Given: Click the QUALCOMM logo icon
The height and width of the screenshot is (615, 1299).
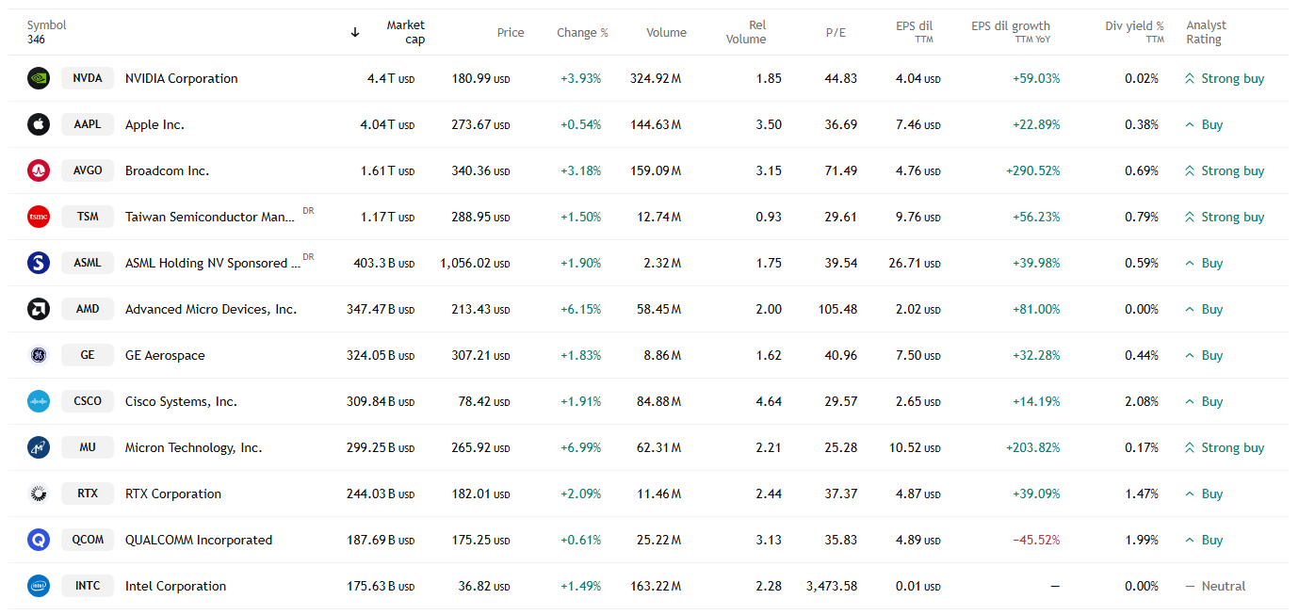Looking at the screenshot, I should (x=39, y=540).
